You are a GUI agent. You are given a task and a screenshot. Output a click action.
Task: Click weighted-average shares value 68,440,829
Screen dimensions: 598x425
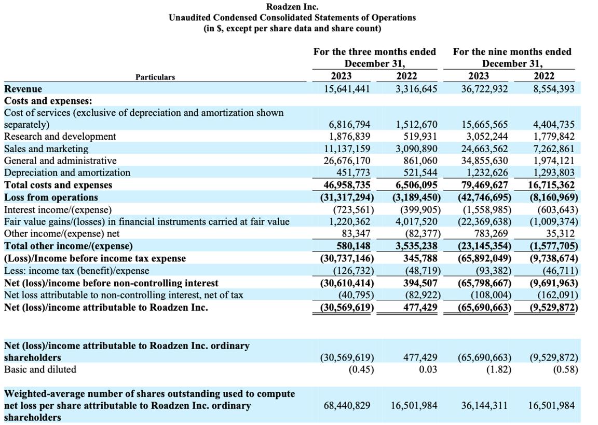347,405
